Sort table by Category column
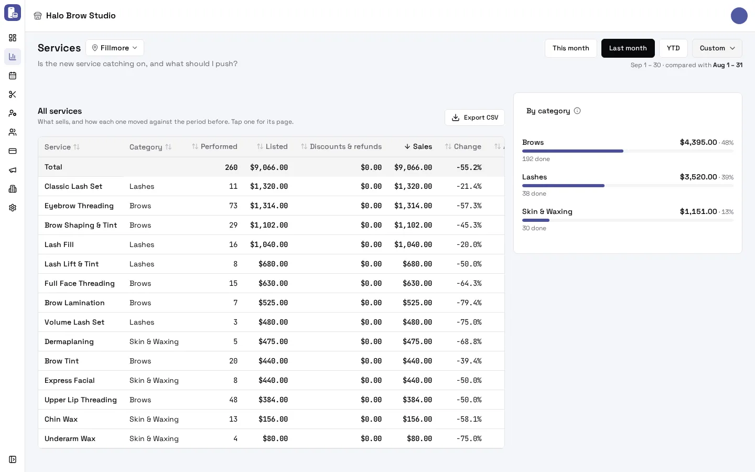The height and width of the screenshot is (472, 755). [x=150, y=147]
